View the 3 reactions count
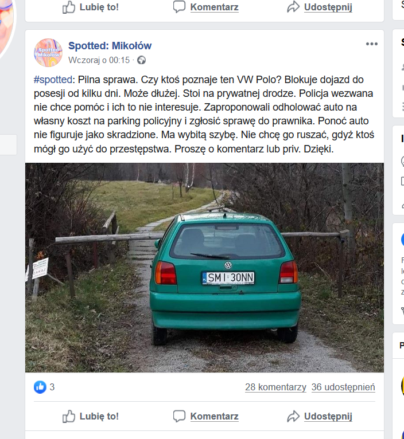The height and width of the screenshot is (439, 404). click(x=52, y=387)
